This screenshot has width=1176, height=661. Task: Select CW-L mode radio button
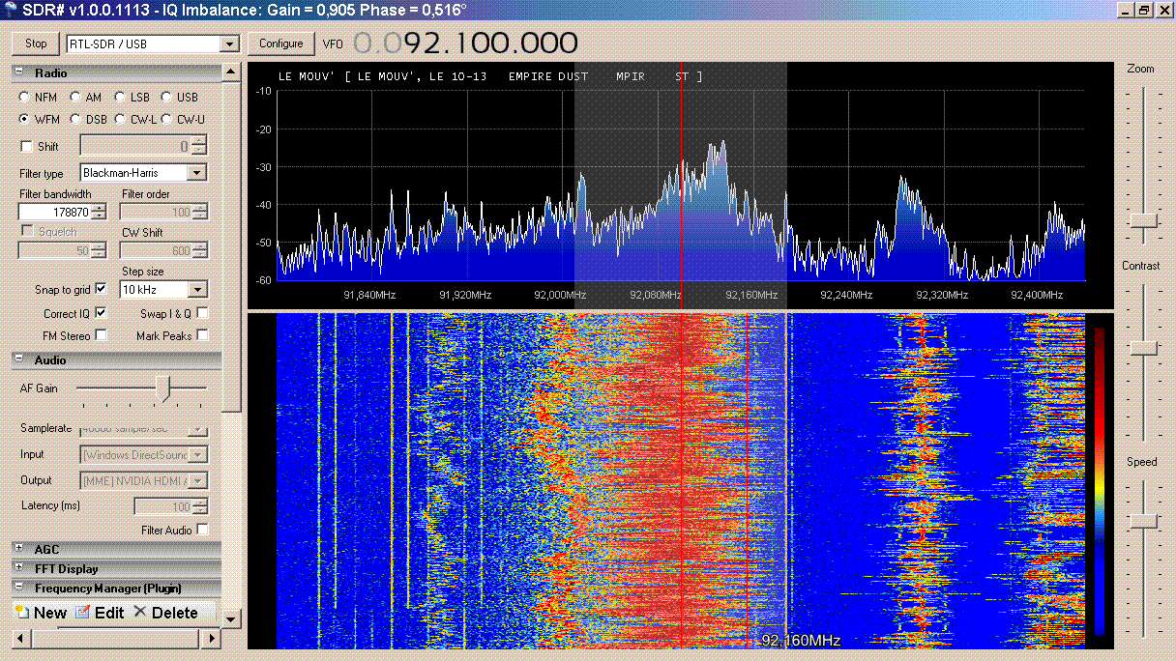point(120,120)
